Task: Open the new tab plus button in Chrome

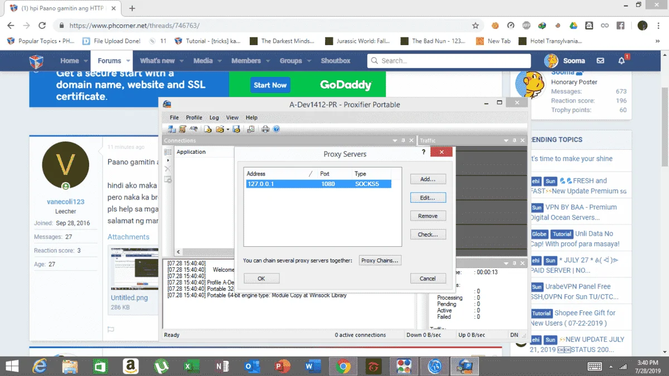Action: (132, 8)
